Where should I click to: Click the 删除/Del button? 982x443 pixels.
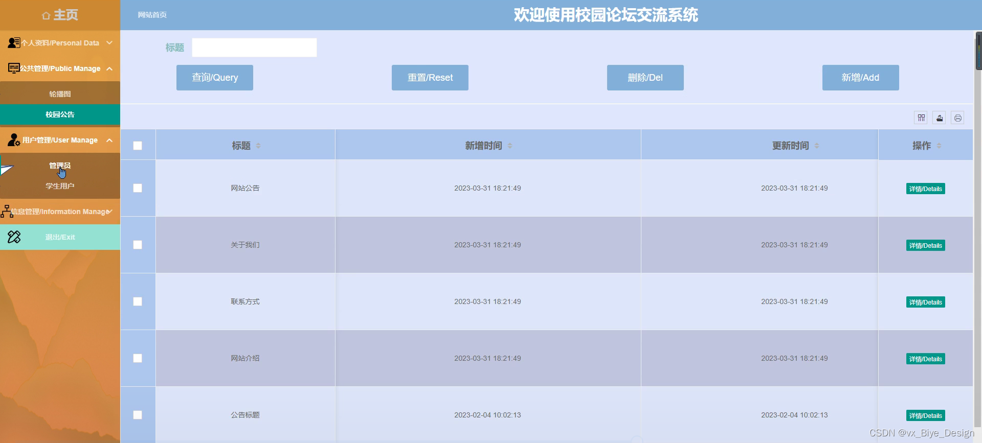click(645, 78)
